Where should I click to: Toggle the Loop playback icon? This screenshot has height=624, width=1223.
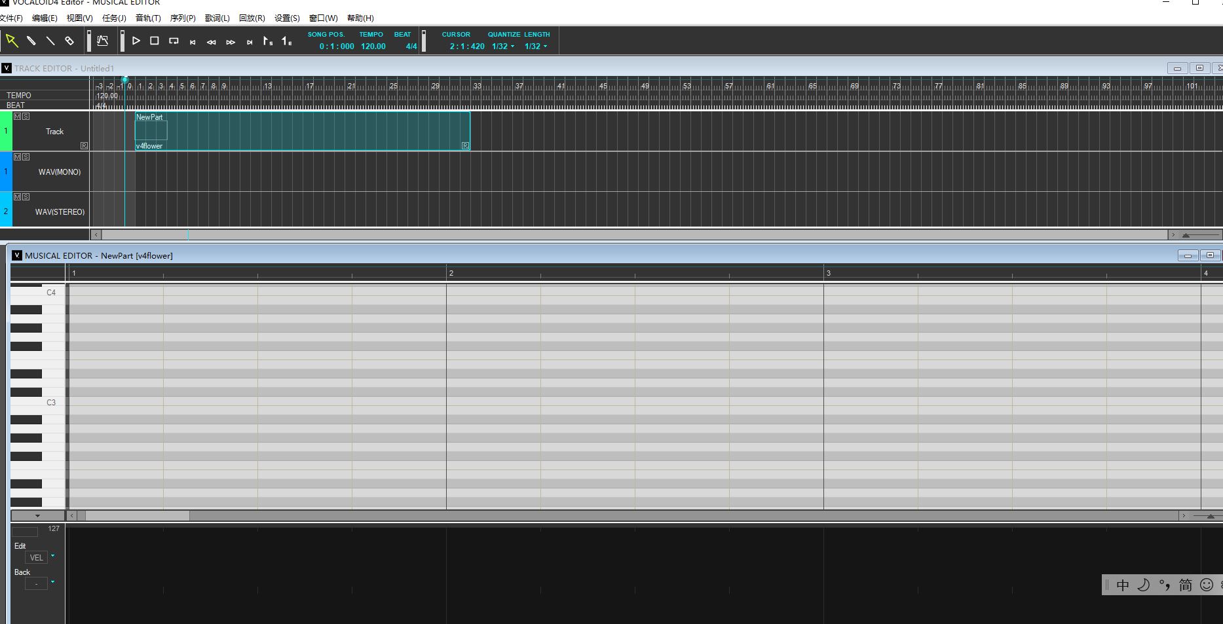[x=174, y=41]
